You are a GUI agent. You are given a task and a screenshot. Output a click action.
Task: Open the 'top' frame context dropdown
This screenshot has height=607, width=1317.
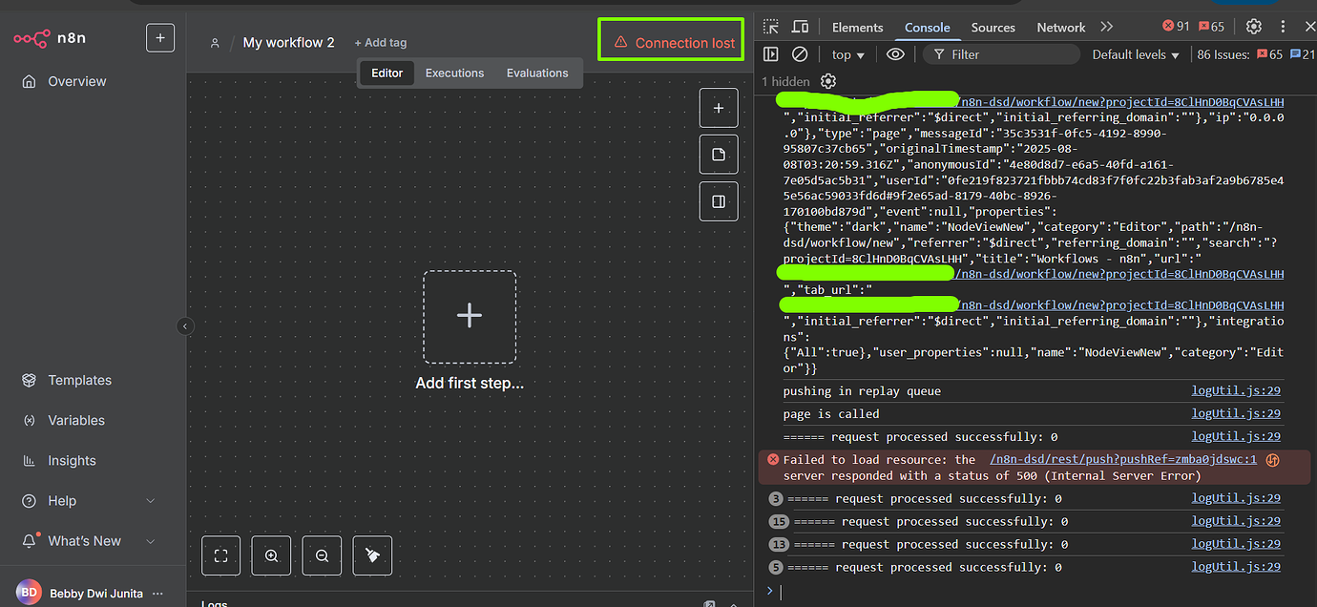pyautogui.click(x=846, y=54)
